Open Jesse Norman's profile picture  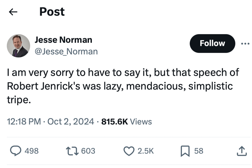[18, 46]
